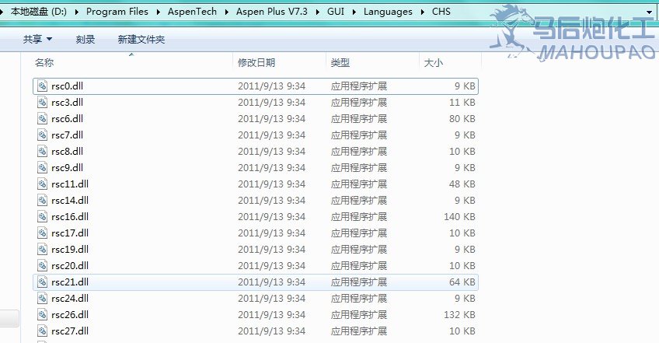Open the 共享 (Share) dropdown menu
The height and width of the screenshot is (343, 659).
[x=37, y=39]
